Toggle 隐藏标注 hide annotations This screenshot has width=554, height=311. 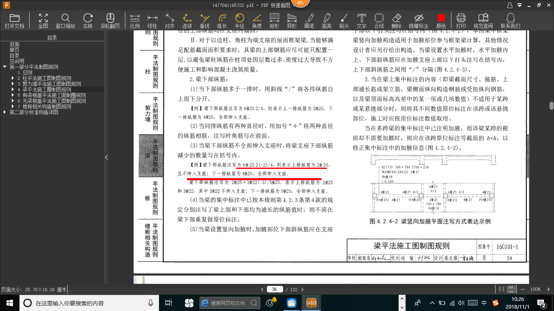click(419, 21)
